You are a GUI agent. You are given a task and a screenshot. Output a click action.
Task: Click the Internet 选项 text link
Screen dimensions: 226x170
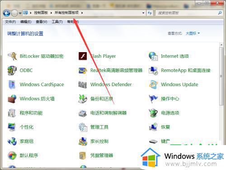click(x=175, y=56)
